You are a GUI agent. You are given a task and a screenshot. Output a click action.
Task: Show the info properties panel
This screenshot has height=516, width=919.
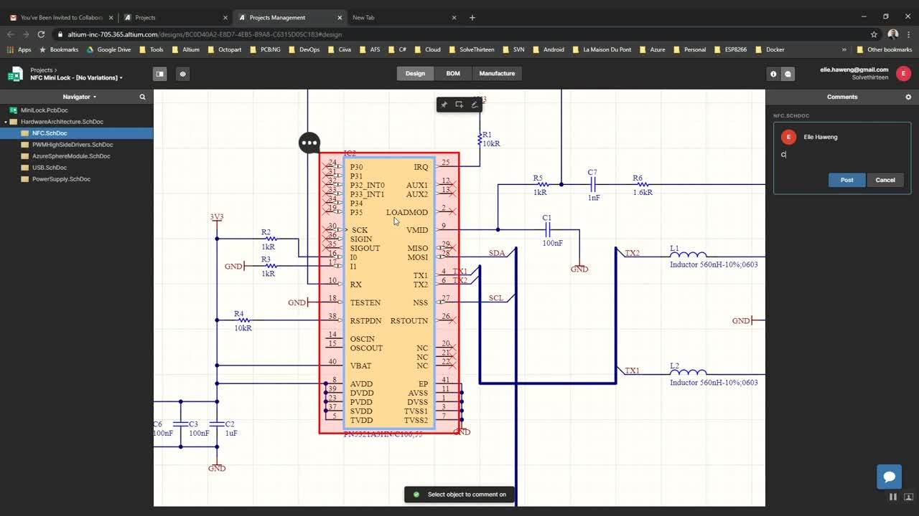click(x=773, y=74)
